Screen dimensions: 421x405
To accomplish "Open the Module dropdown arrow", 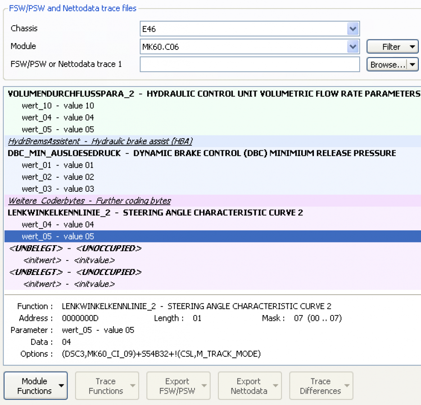I will pos(353,46).
